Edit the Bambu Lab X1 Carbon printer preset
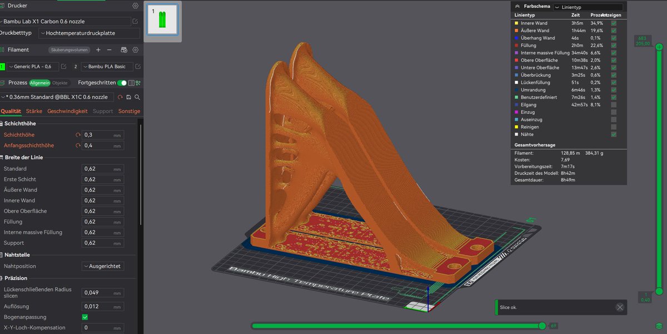Viewport: 667px width, 334px height. coord(135,21)
